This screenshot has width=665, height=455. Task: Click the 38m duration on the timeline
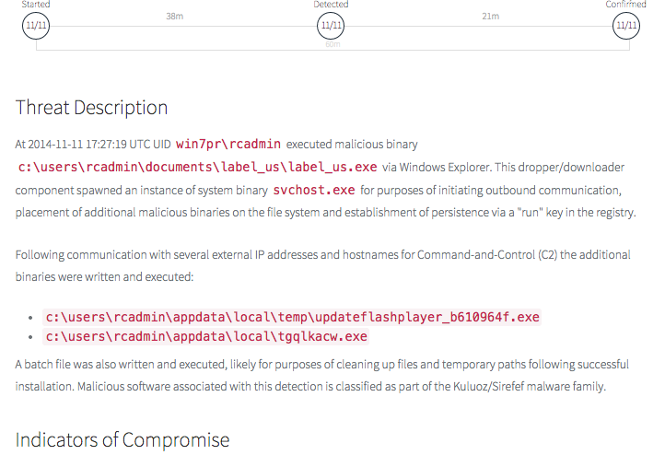coord(174,17)
